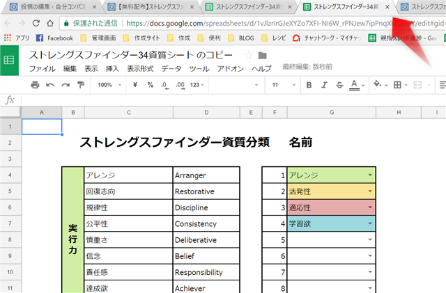The image size is (446, 293).
Task: Go to browser home page
Action: pos(50,23)
